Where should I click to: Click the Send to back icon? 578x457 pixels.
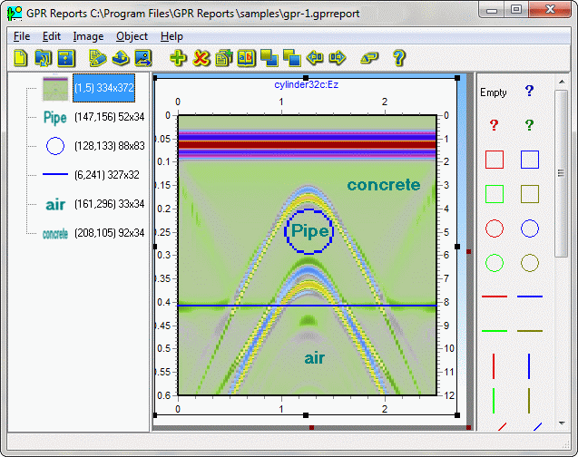pos(292,58)
